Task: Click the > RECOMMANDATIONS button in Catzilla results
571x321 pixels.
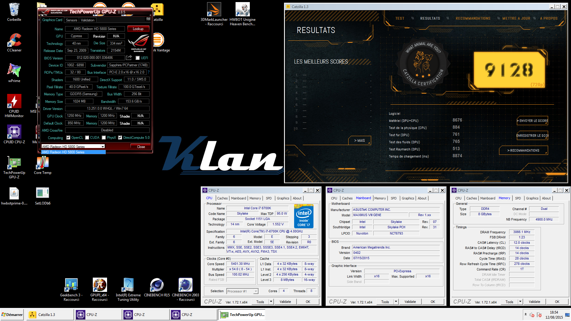Action: pyautogui.click(x=523, y=150)
